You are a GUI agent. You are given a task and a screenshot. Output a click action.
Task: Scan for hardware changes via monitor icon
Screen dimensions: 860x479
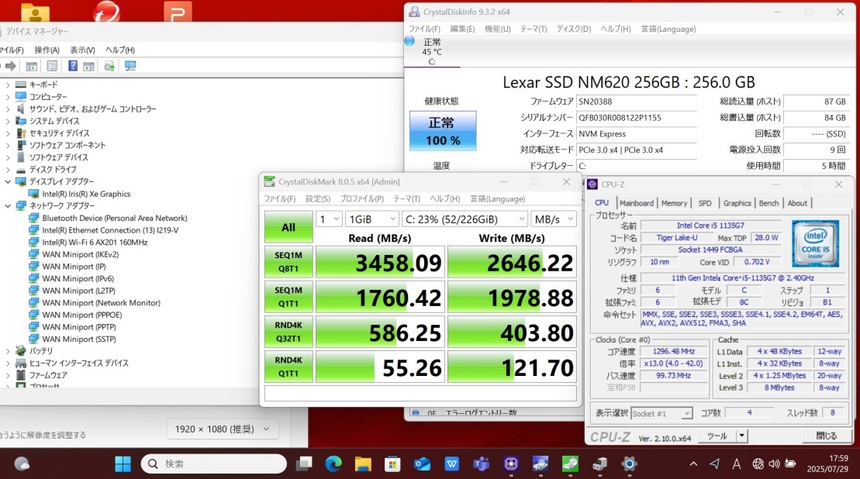click(130, 67)
